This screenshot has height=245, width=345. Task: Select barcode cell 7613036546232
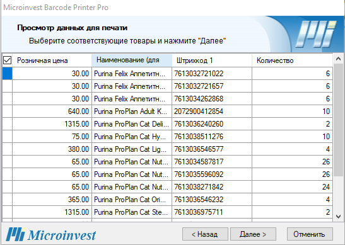pyautogui.click(x=212, y=200)
